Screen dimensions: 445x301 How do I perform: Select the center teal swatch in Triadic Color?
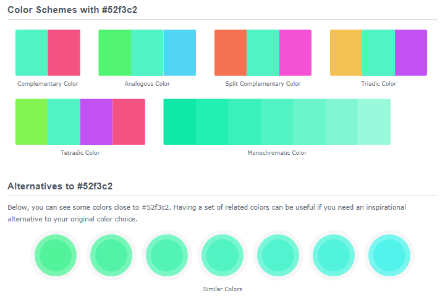tap(378, 52)
